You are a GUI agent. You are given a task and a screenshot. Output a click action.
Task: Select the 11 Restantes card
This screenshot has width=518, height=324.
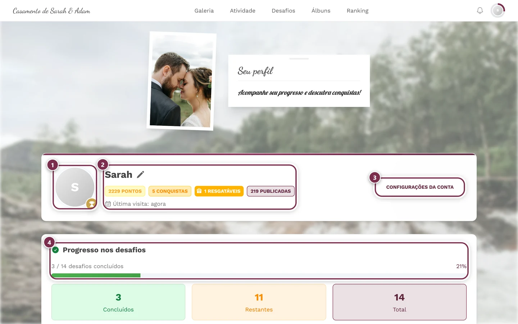259,302
